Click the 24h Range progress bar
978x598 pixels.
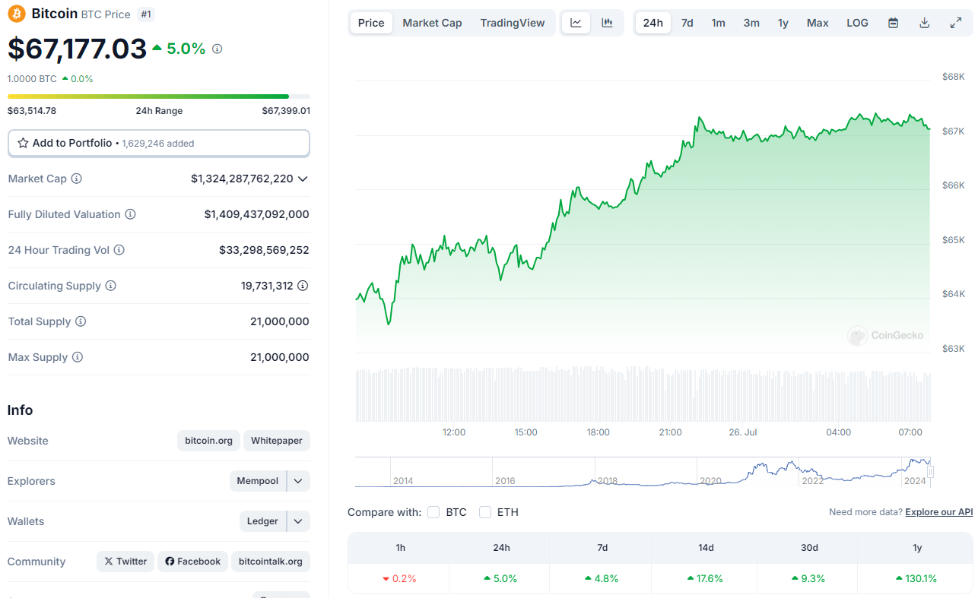[159, 97]
